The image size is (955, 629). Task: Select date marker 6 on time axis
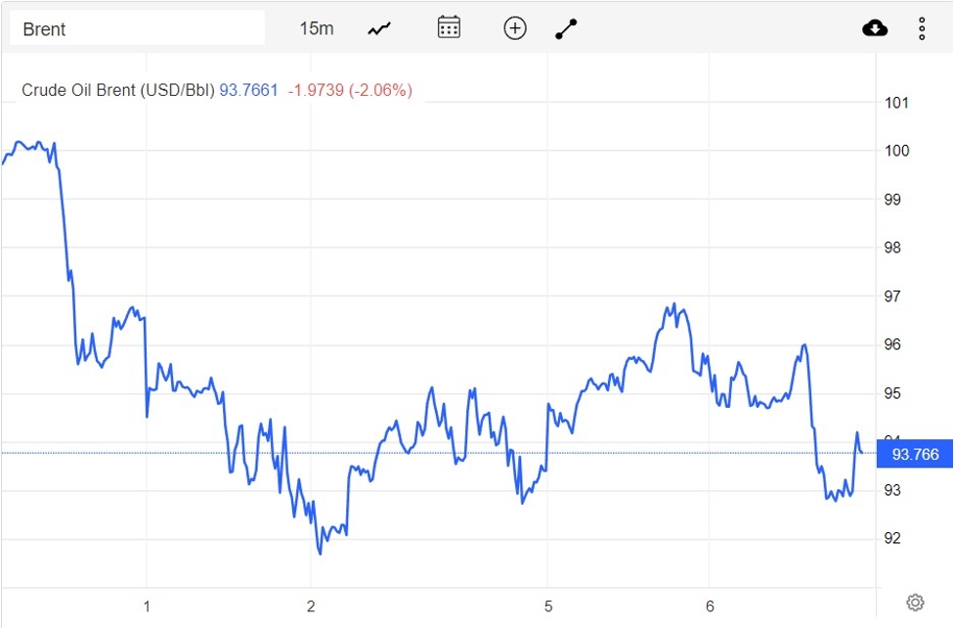pos(711,607)
